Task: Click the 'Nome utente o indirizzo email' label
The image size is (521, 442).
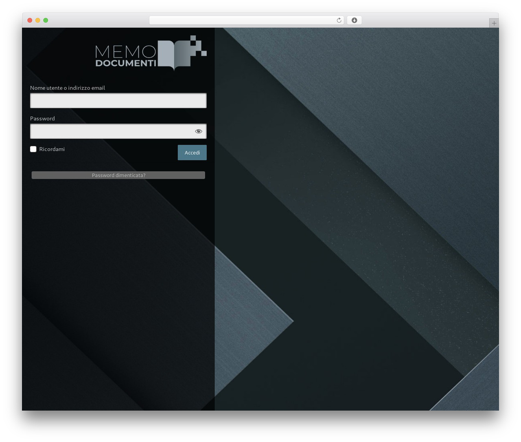Action: pyautogui.click(x=68, y=88)
